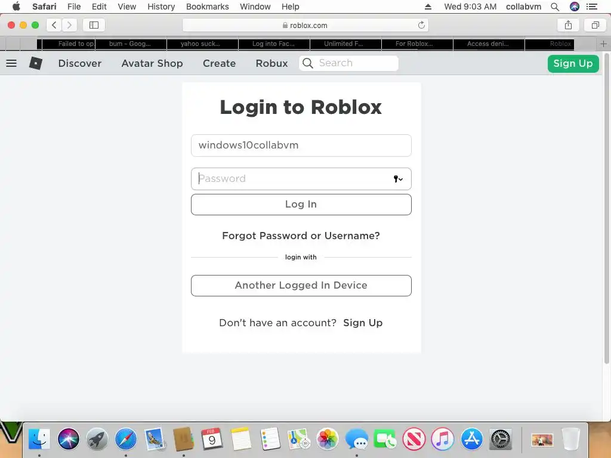The height and width of the screenshot is (458, 611).
Task: Show the tab overview in Safari
Action: click(595, 25)
